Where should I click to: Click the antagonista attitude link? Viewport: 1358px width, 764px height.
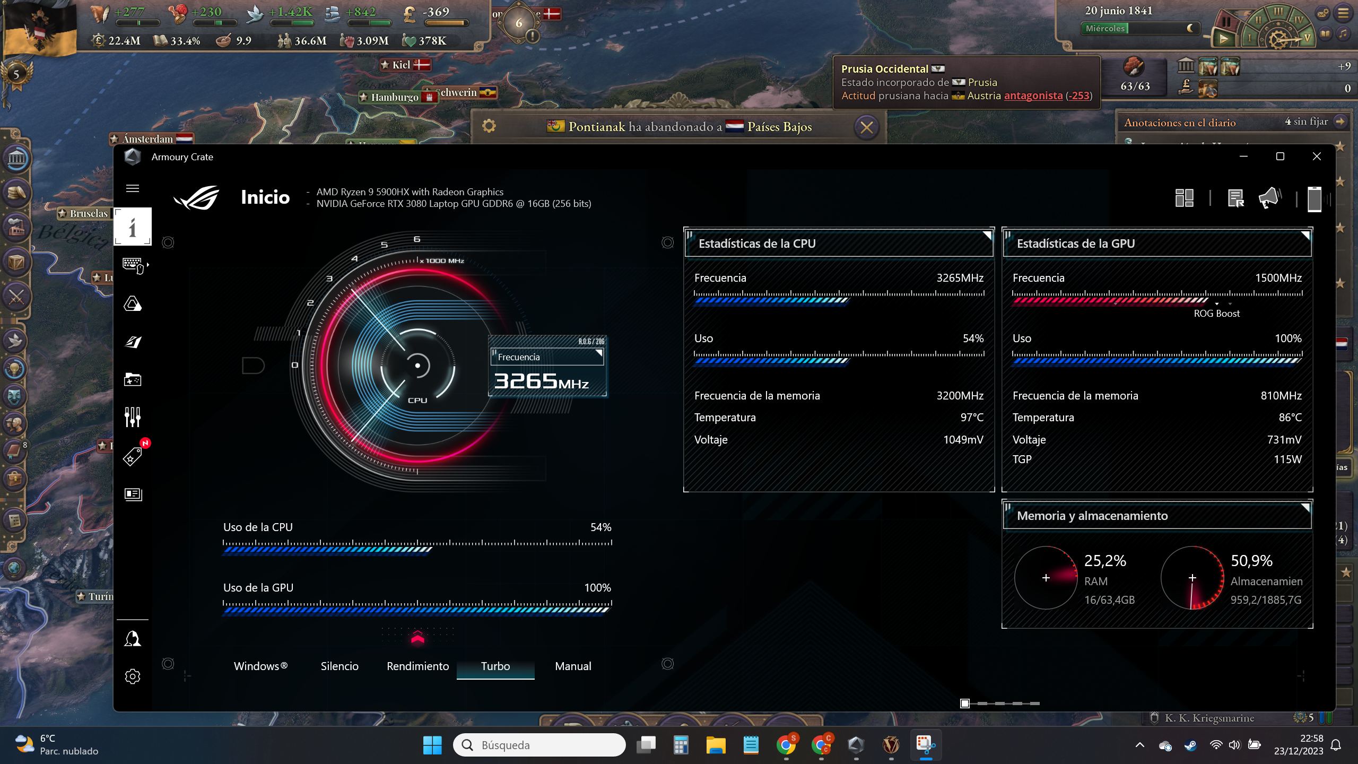(x=1033, y=95)
